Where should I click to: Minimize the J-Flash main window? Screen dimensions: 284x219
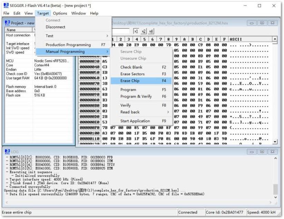[245, 6]
